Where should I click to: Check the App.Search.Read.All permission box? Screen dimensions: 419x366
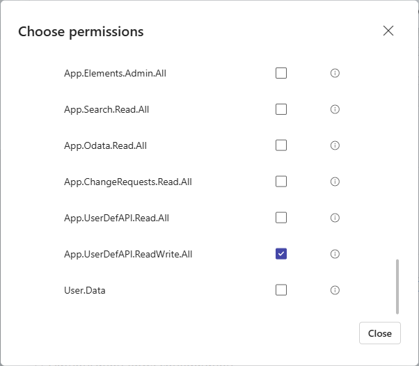(x=281, y=109)
